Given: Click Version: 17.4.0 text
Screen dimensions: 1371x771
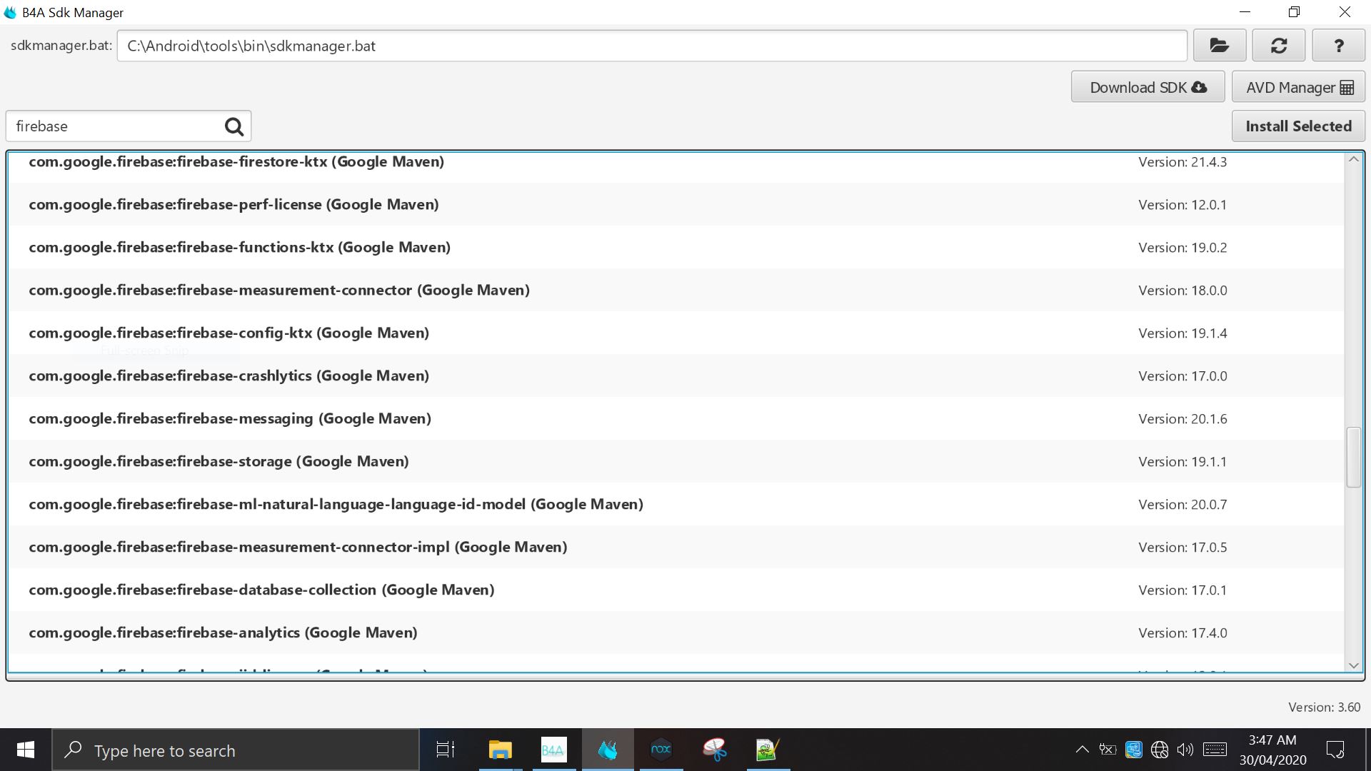Looking at the screenshot, I should tap(1182, 633).
